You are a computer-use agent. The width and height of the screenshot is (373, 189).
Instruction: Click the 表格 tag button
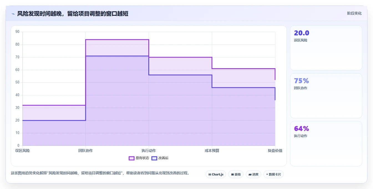236,174
